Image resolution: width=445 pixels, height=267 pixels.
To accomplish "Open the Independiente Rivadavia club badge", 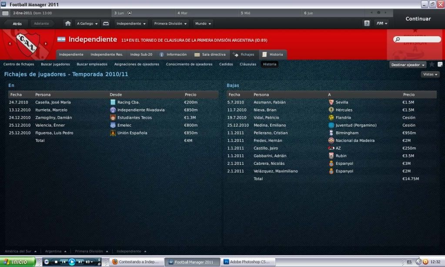I will (113, 110).
